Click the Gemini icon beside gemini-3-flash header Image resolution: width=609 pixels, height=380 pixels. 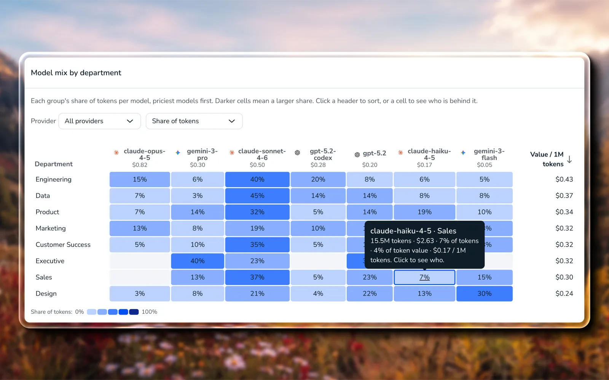[x=463, y=152]
